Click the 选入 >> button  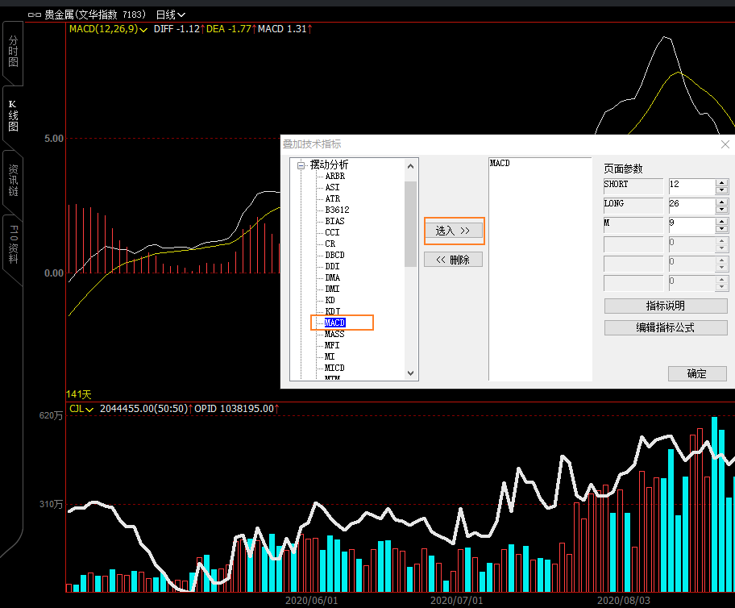453,231
